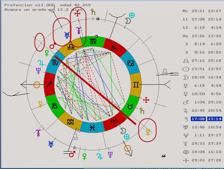Screen dimensions: 224x169
Task: Select the highlighted 17:08 Saturn value
Action: (x=197, y=119)
